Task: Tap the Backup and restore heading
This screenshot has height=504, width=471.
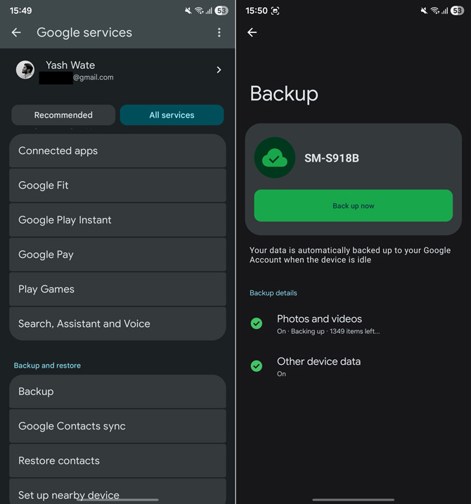Action: pyautogui.click(x=47, y=366)
